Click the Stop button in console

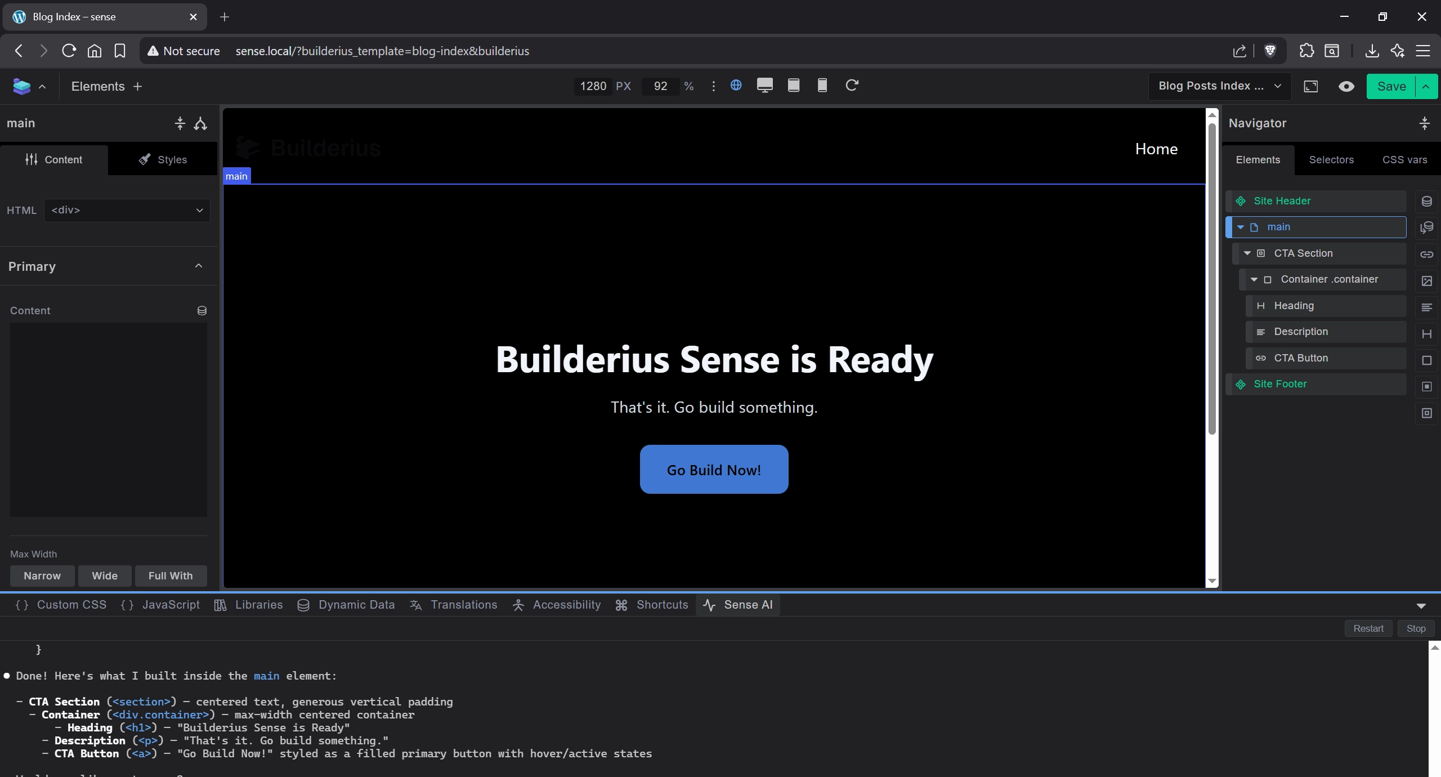point(1415,628)
